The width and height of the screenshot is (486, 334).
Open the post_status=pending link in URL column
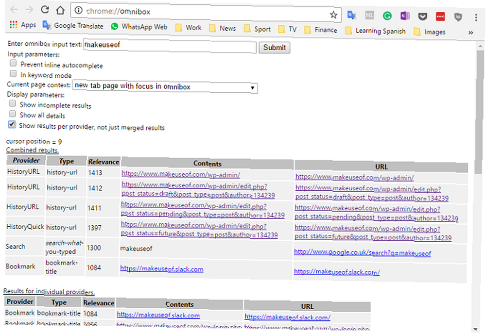pos(376,213)
